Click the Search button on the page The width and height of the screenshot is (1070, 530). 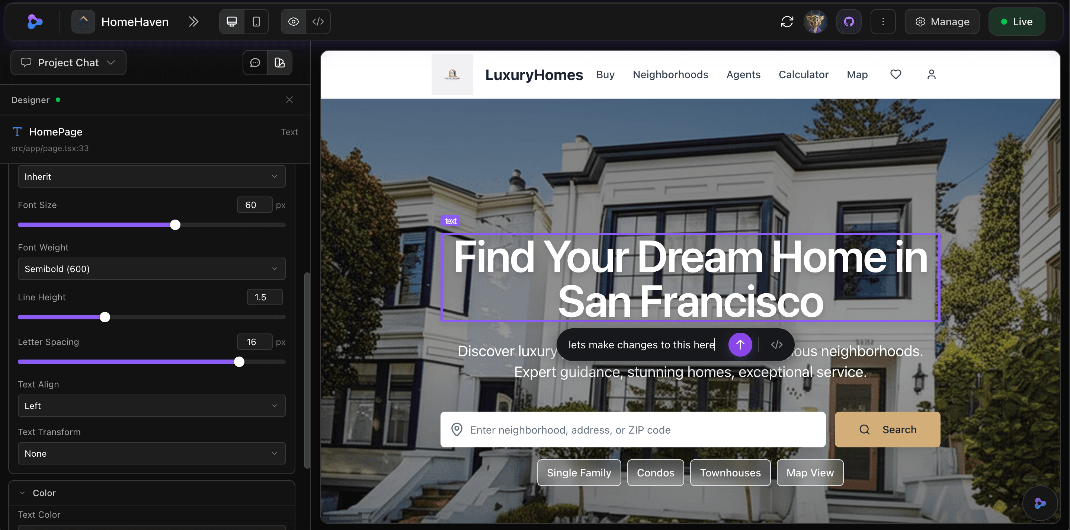tap(887, 430)
